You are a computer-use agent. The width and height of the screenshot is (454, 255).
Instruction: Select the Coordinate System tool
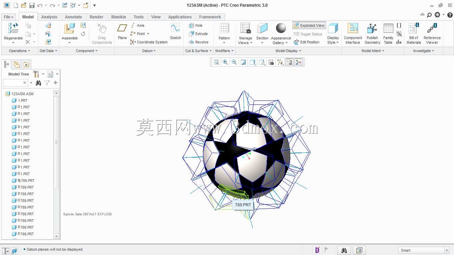click(x=149, y=42)
